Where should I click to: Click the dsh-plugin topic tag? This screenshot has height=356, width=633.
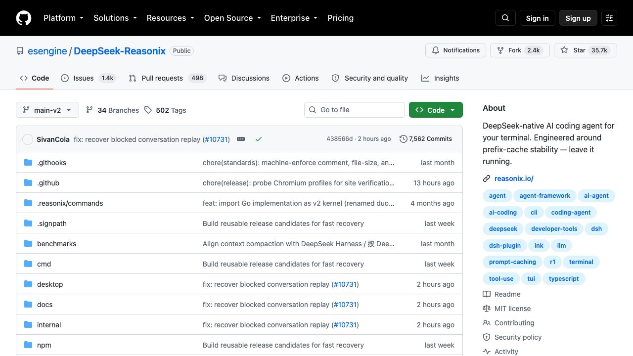(x=505, y=246)
